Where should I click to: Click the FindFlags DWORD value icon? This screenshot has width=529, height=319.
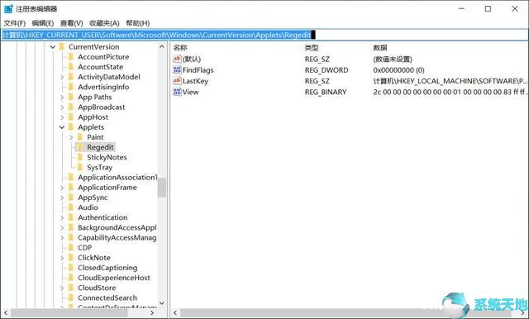177,69
